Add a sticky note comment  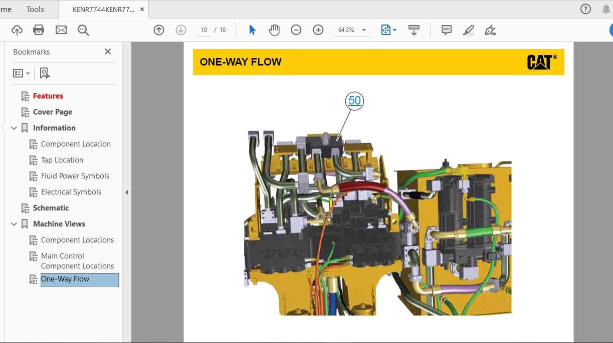pyautogui.click(x=446, y=29)
